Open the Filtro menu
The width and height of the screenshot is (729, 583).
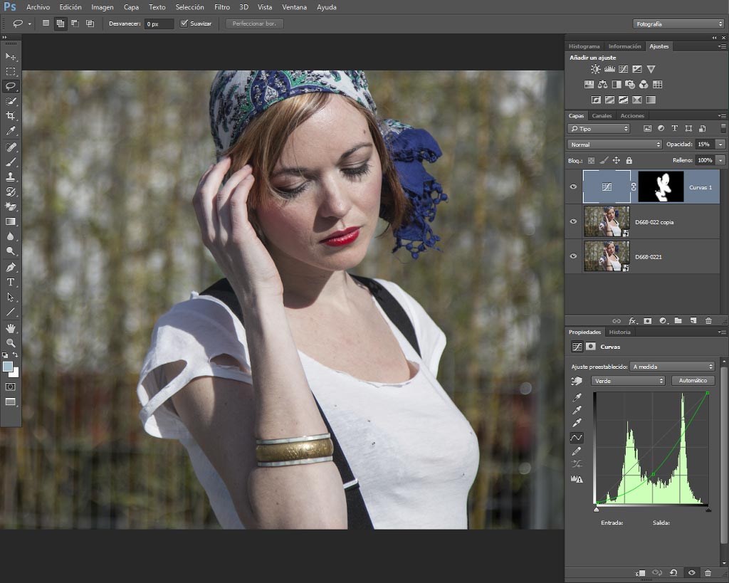pyautogui.click(x=222, y=7)
